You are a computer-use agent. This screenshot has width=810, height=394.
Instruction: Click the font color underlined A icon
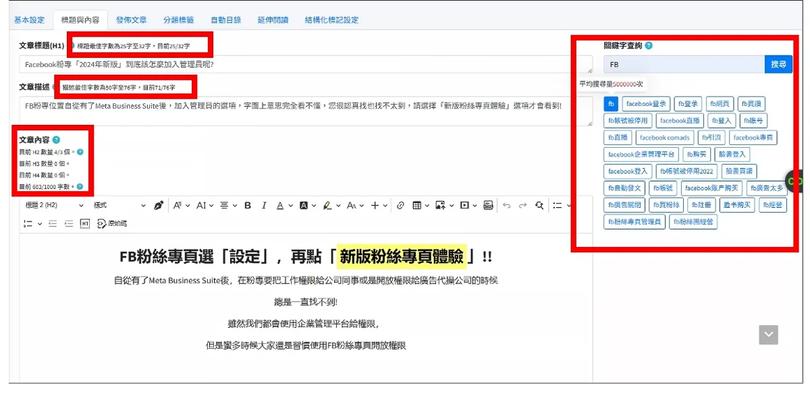(x=280, y=206)
